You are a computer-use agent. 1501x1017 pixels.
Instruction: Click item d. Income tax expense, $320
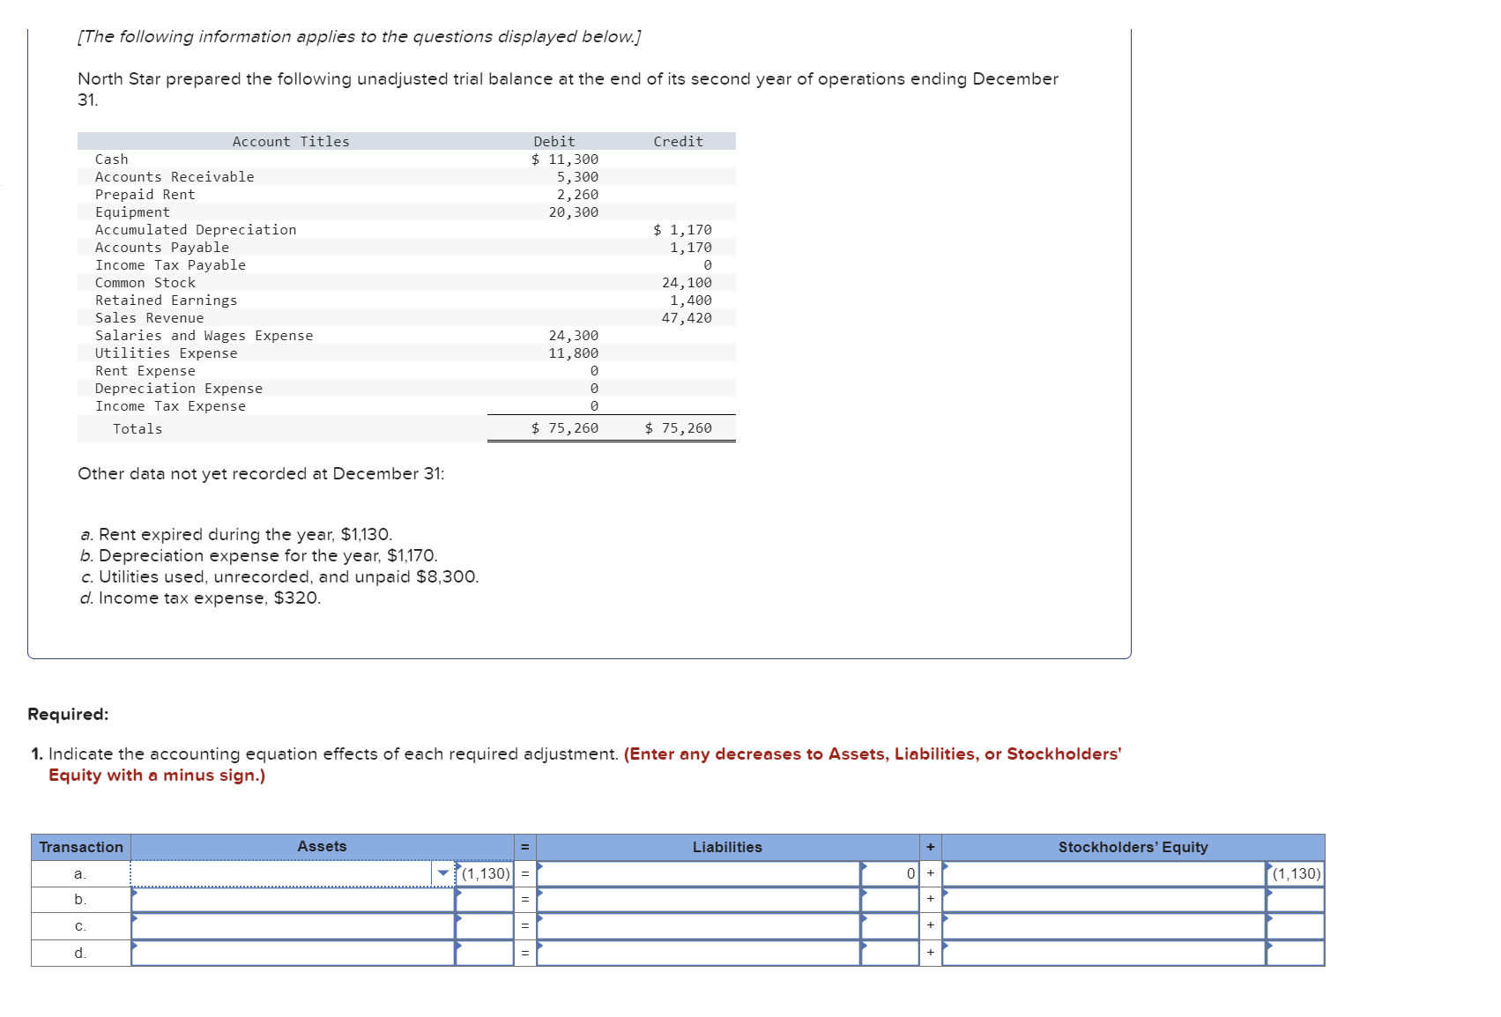[200, 598]
